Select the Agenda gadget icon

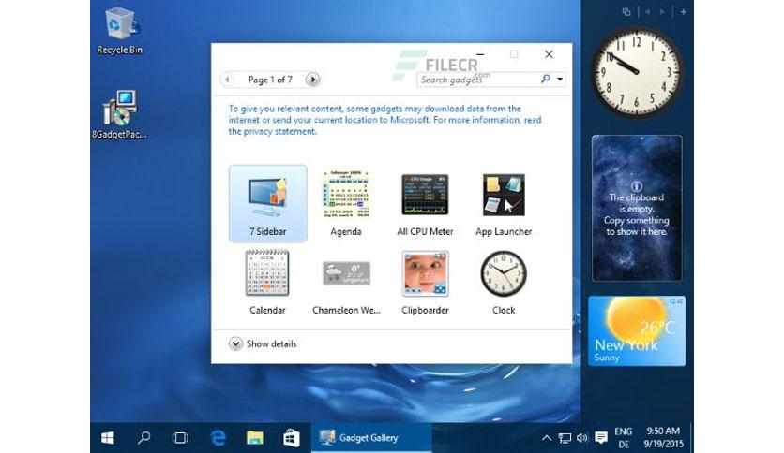coord(346,195)
